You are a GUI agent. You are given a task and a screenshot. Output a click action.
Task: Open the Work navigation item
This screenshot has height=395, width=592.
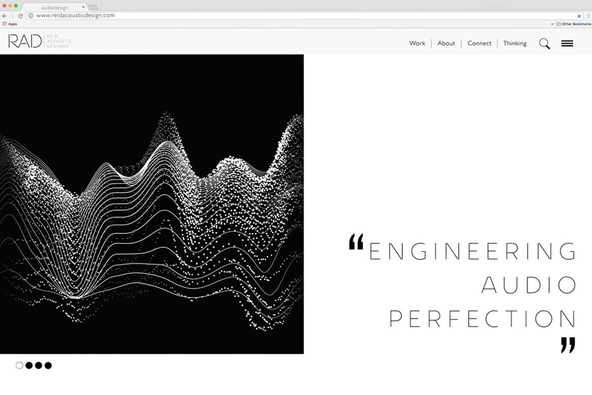(x=417, y=43)
